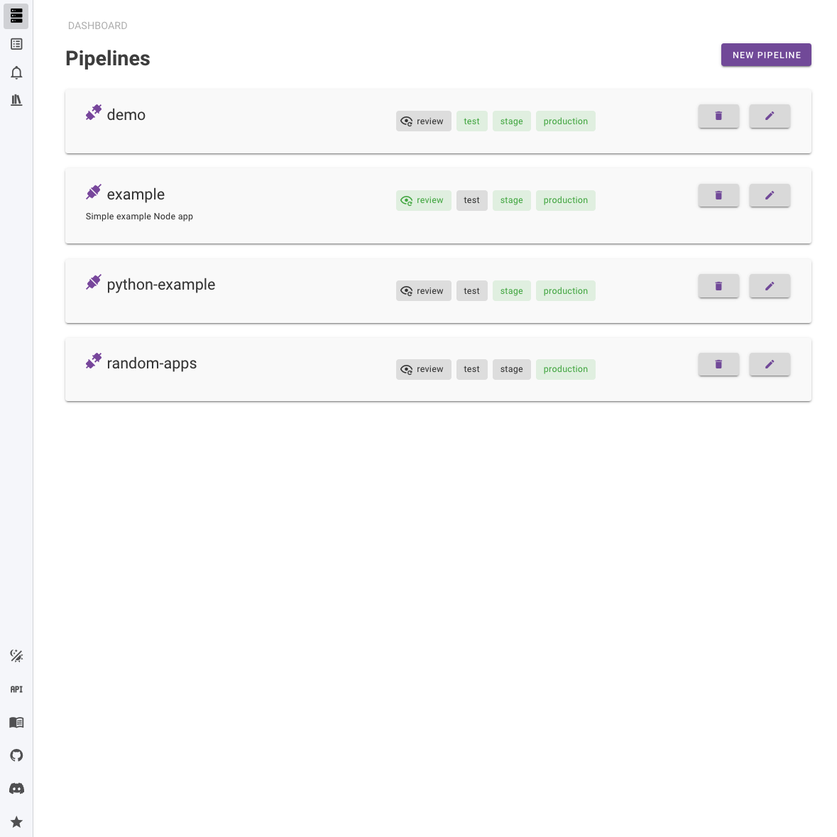Open the notifications bell icon
The width and height of the screenshot is (837, 837).
coord(16,72)
